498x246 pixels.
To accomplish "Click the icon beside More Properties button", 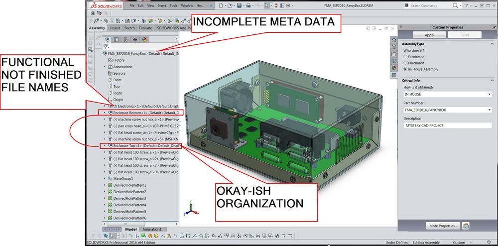I will 466,226.
